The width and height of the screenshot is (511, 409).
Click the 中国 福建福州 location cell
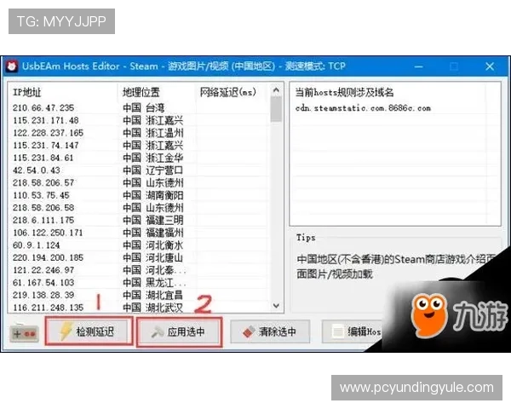click(152, 233)
